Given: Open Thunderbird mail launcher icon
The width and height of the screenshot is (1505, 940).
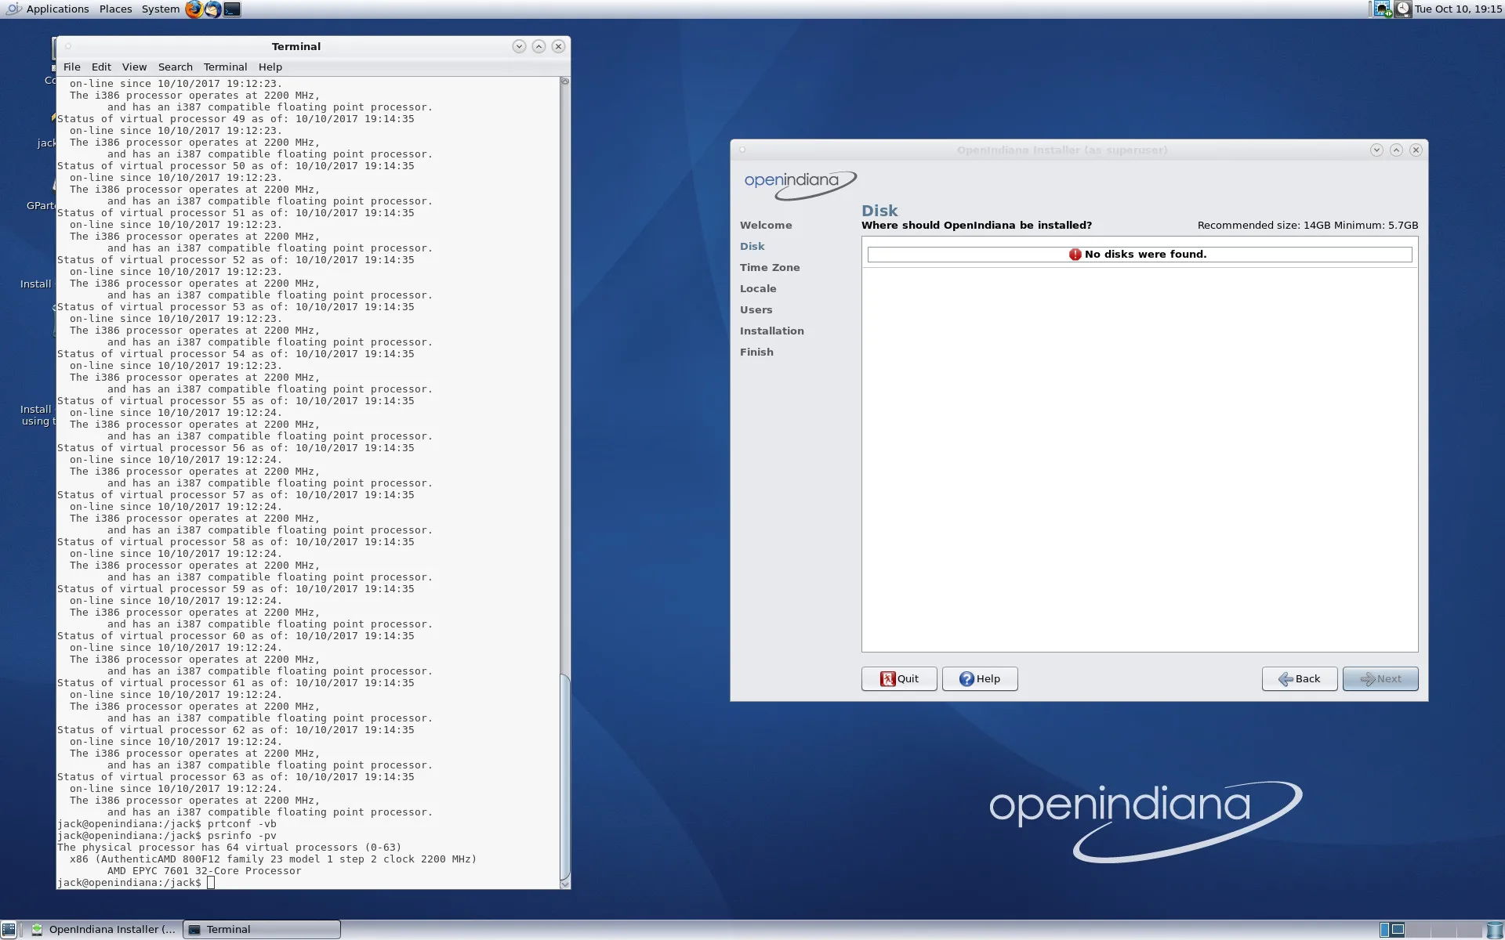Looking at the screenshot, I should [x=212, y=9].
